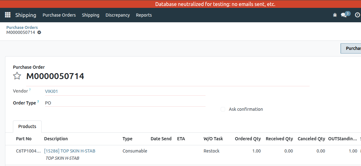Viewport: 361px width, 166px height.
Task: Expand the Discrepancy menu
Action: tap(118, 15)
